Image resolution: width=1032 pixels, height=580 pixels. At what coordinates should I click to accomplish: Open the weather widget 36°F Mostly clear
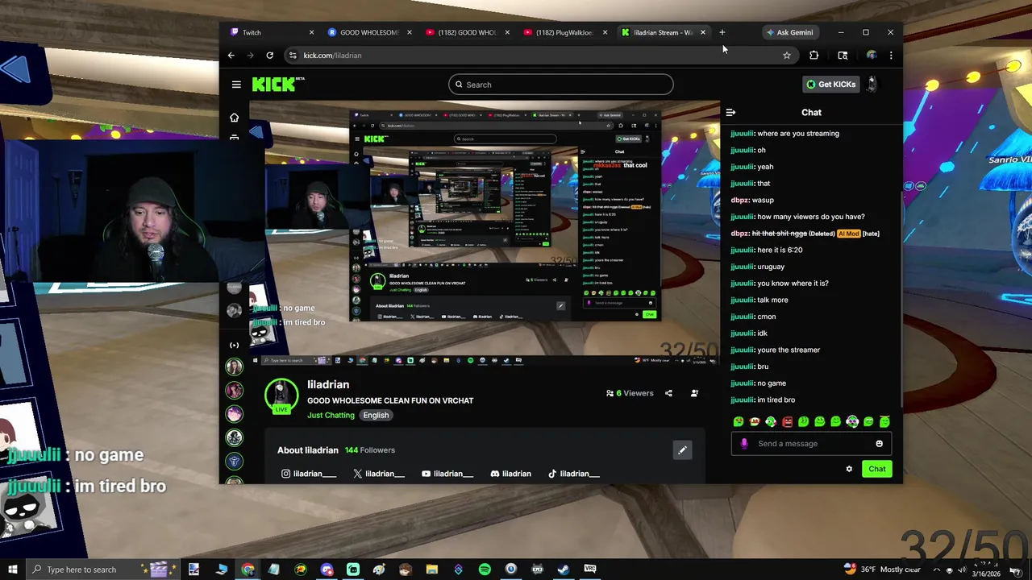(x=881, y=570)
